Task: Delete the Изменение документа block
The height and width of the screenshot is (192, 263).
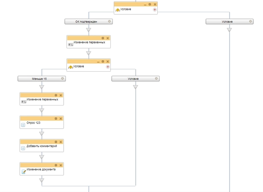Action: [x=61, y=165]
